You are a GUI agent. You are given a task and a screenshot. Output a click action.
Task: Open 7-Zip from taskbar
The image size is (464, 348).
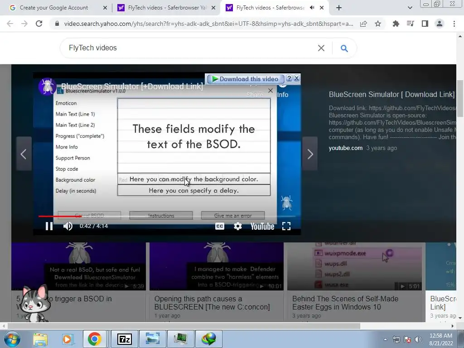click(124, 339)
